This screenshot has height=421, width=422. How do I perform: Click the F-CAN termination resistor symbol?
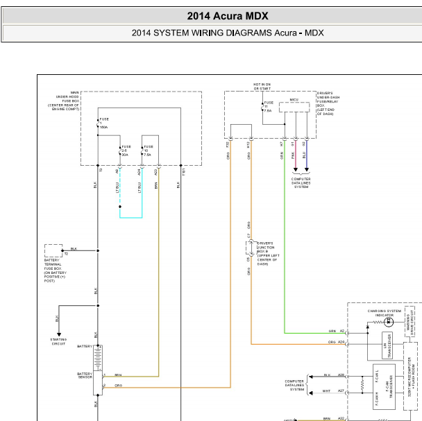click(x=362, y=385)
